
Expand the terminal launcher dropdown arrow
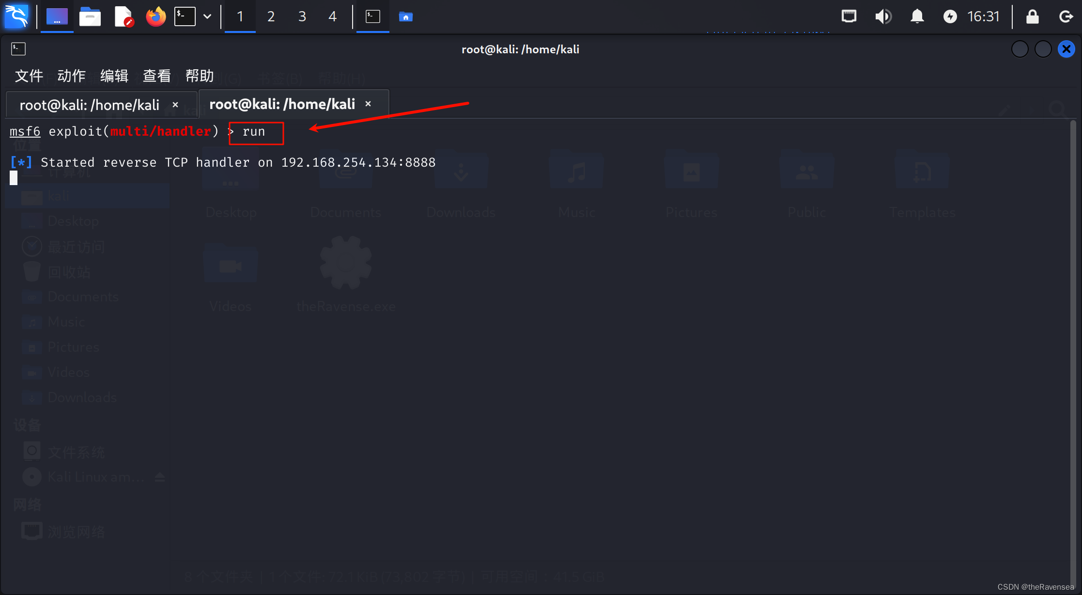[x=207, y=16]
